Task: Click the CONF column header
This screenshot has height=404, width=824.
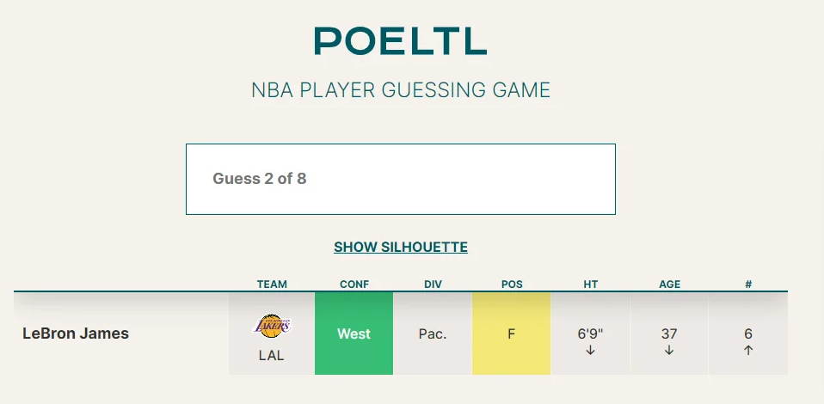Action: pyautogui.click(x=354, y=285)
